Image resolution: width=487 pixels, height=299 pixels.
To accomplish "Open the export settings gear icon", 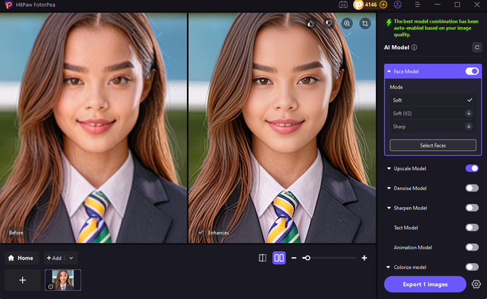I will click(476, 284).
